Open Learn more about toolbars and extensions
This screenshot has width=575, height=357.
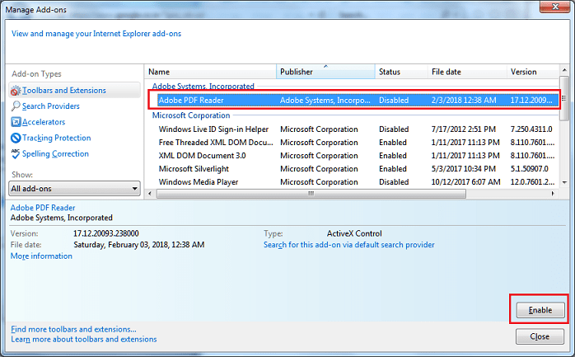83,339
